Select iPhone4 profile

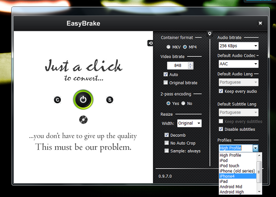click(x=238, y=176)
